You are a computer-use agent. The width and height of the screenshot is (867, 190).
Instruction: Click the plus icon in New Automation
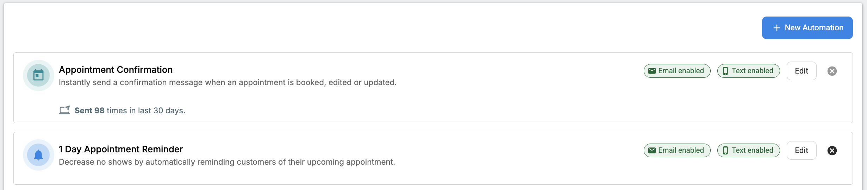(x=776, y=28)
